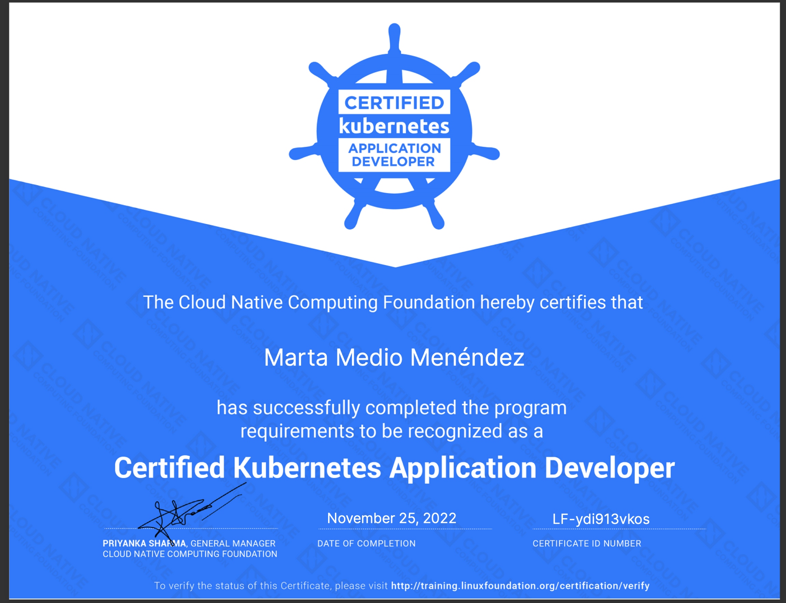
Task: Click the "hereby certifies that" sentence line
Action: [x=393, y=302]
